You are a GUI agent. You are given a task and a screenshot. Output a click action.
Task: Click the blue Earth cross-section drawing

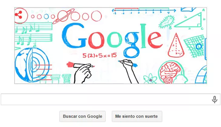tap(32, 65)
